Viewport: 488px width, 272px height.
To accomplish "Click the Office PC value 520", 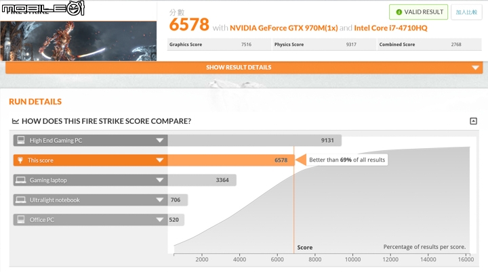I will click(174, 220).
